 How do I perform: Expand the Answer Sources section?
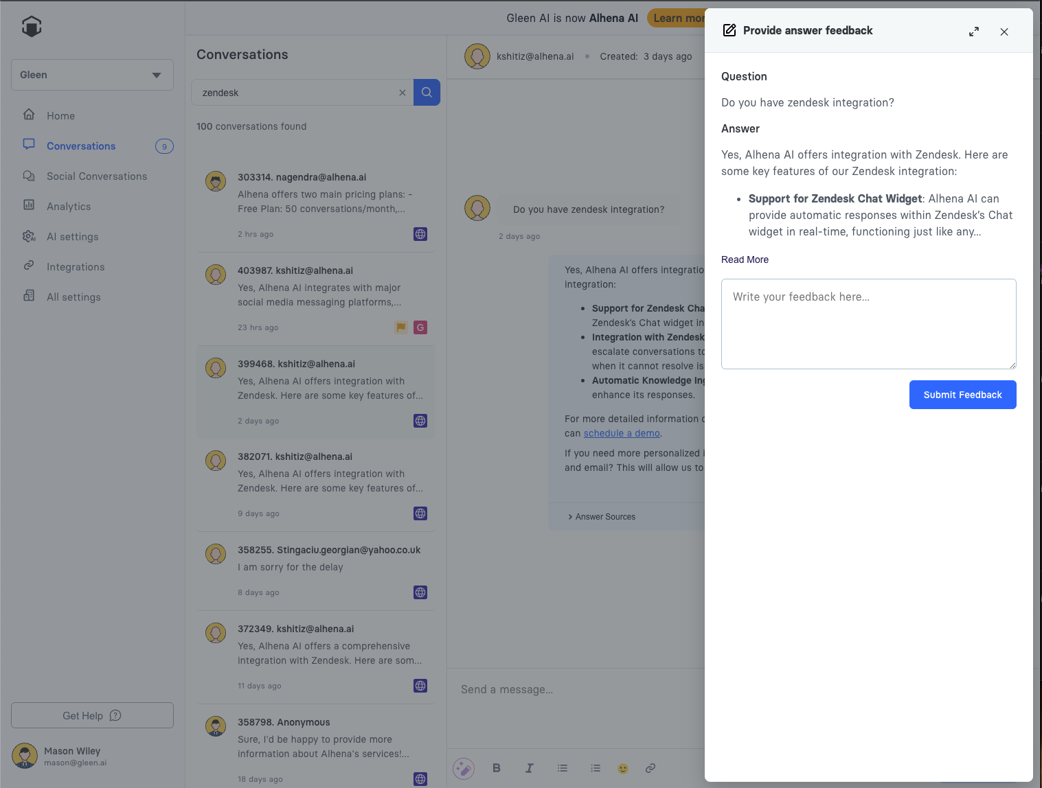pos(602,517)
